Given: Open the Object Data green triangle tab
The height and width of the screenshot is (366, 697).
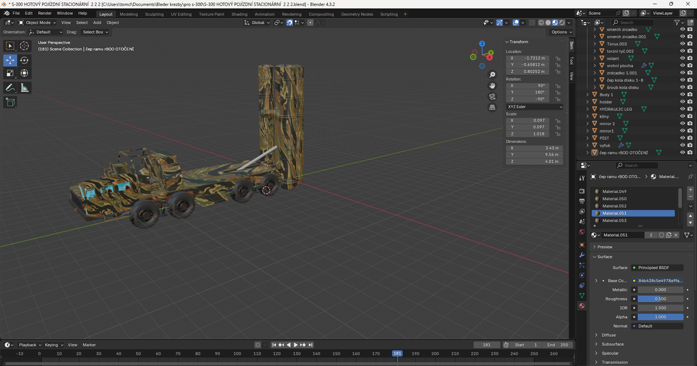Looking at the screenshot, I should 582,295.
